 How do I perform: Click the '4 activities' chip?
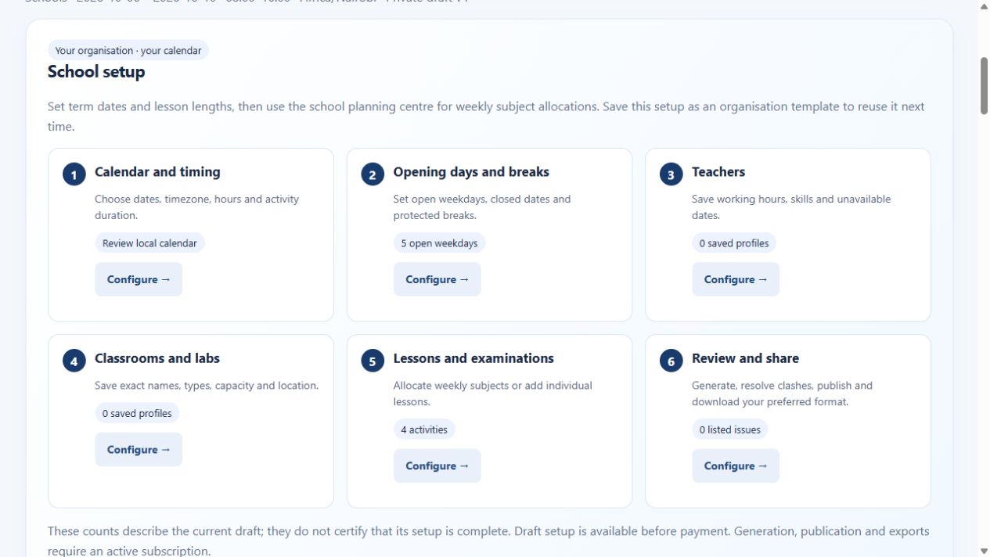[x=424, y=429]
